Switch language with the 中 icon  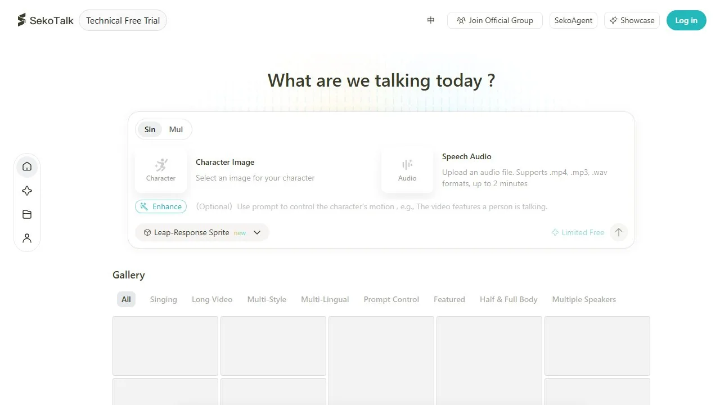[431, 20]
